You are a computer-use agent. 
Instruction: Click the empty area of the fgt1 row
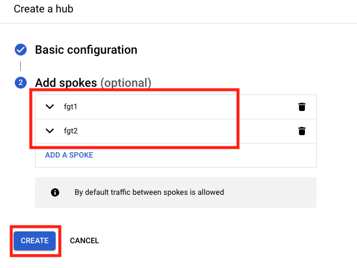click(182, 107)
